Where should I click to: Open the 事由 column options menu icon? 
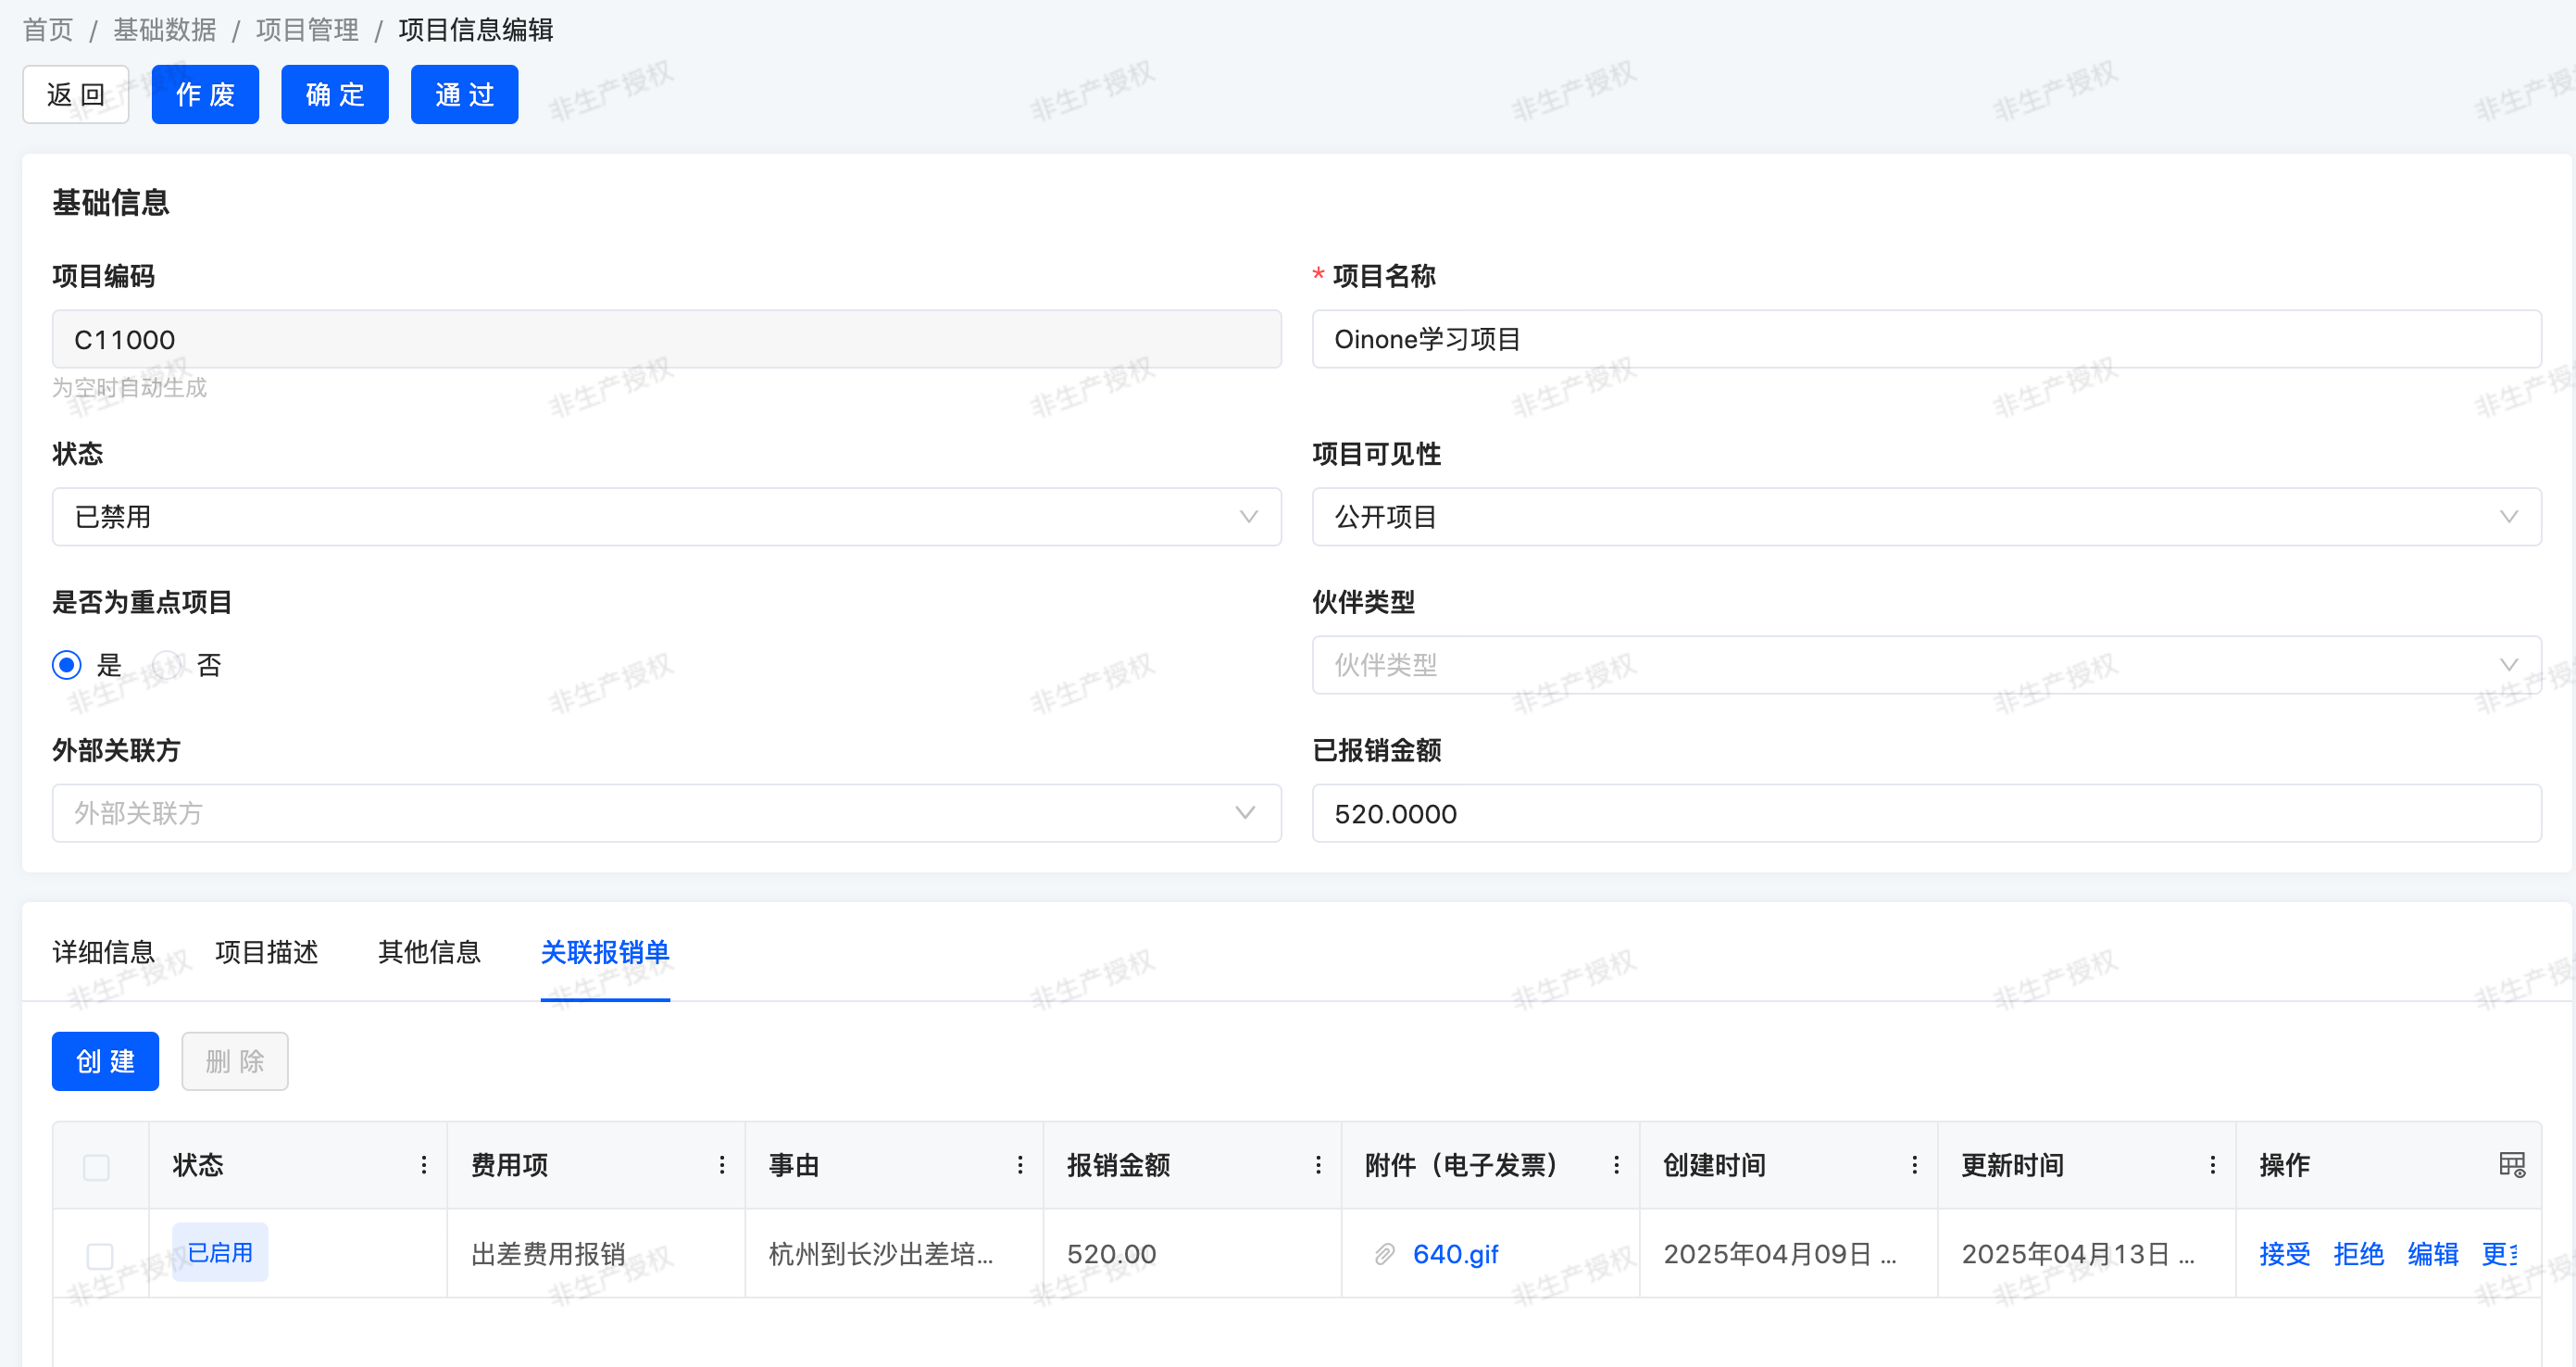pos(1020,1165)
